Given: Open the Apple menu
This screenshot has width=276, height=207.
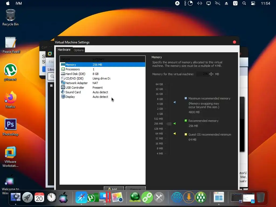Looking at the screenshot, I should (8, 3).
